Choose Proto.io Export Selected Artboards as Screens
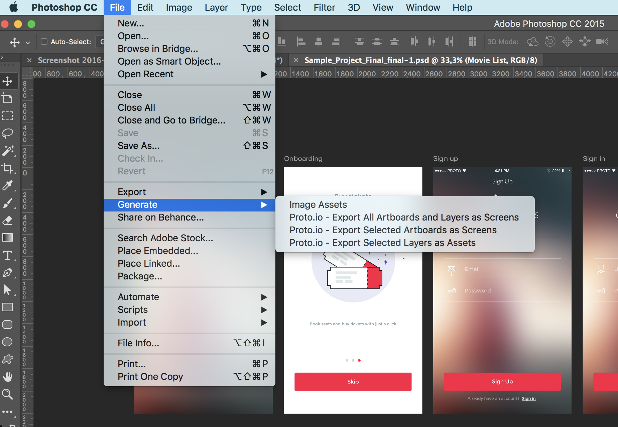Image resolution: width=618 pixels, height=427 pixels. (405, 230)
